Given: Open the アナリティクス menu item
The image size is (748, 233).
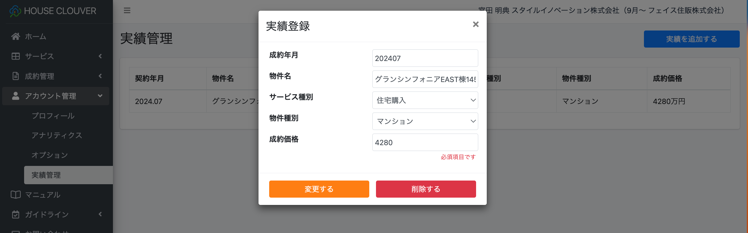Looking at the screenshot, I should pyautogui.click(x=57, y=135).
